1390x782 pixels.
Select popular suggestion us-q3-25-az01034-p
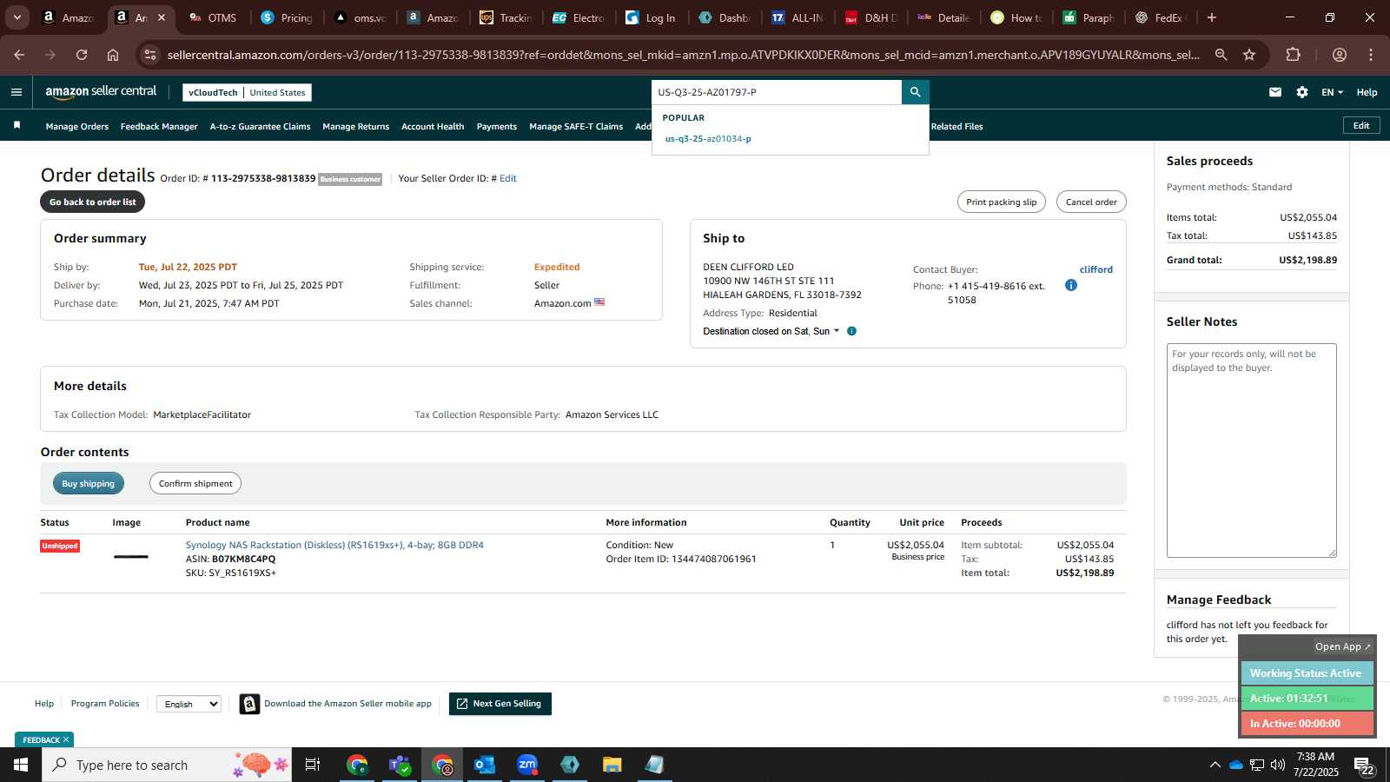click(x=708, y=138)
